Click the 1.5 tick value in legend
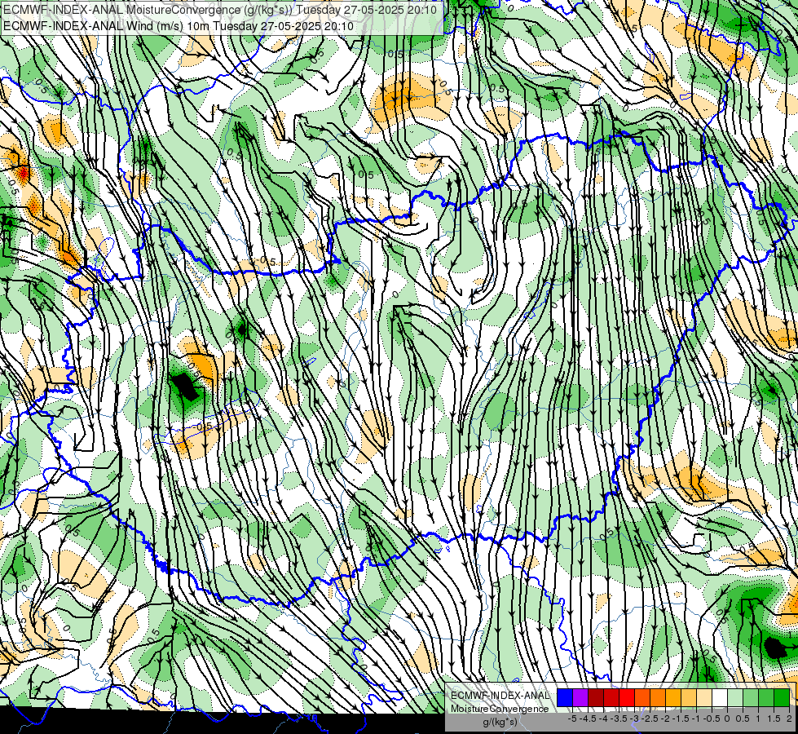 [773, 719]
